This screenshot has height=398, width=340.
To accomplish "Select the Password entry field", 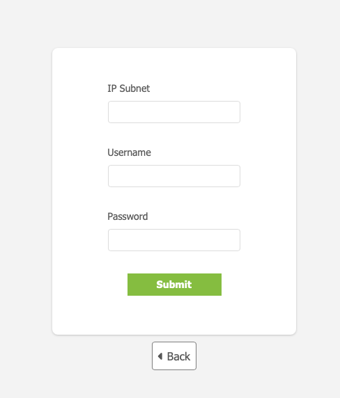I will tap(174, 240).
